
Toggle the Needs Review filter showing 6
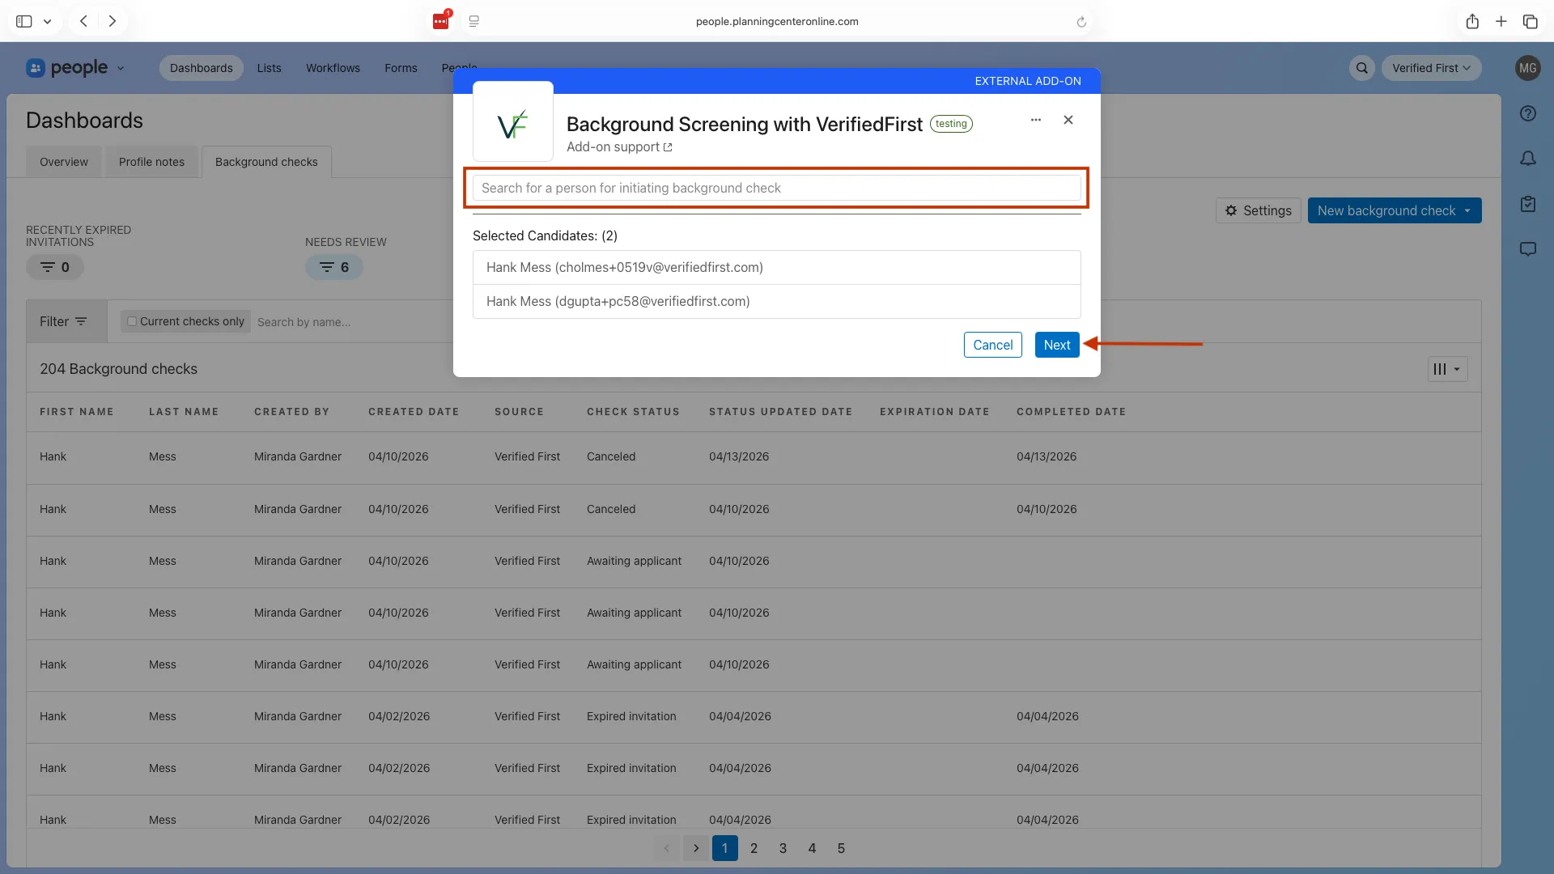click(x=333, y=267)
